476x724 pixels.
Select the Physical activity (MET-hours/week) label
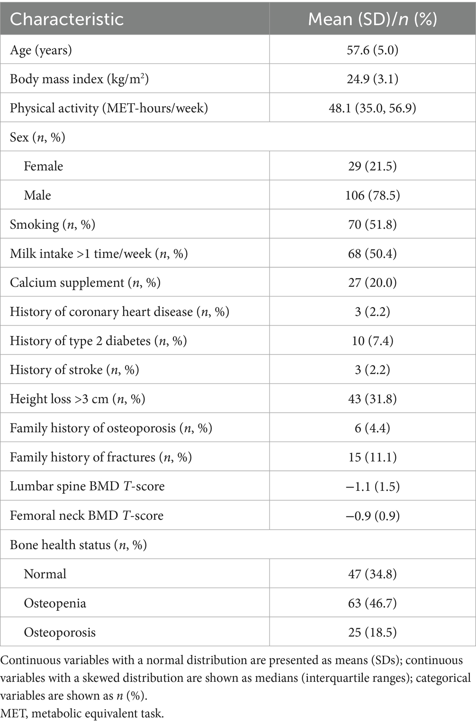(x=109, y=108)
